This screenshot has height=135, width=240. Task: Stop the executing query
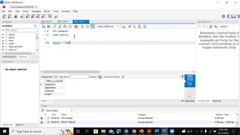pos(70,27)
